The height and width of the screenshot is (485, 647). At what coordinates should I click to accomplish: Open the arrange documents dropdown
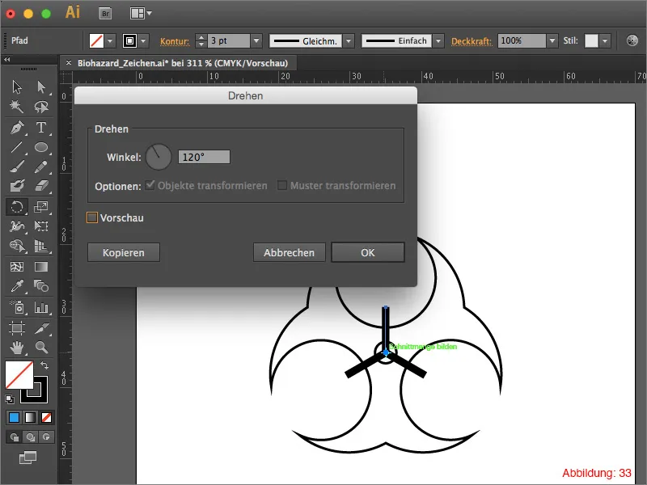point(141,14)
